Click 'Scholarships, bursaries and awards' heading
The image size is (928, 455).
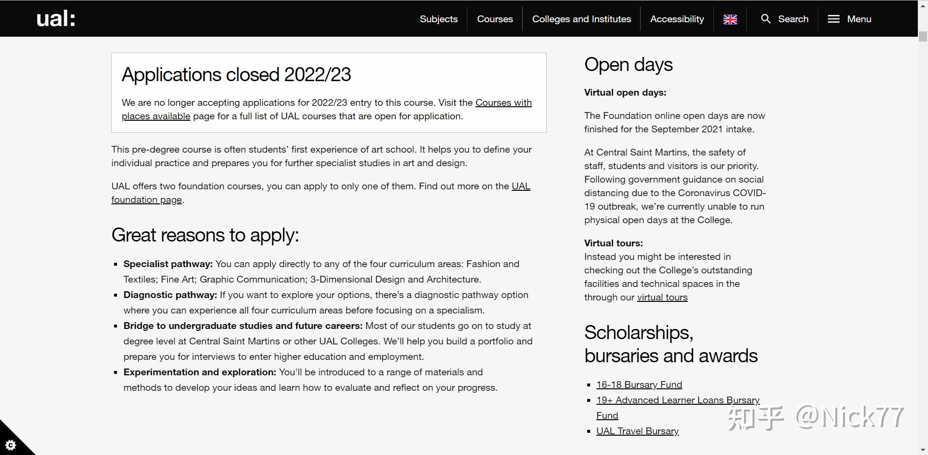click(x=671, y=344)
